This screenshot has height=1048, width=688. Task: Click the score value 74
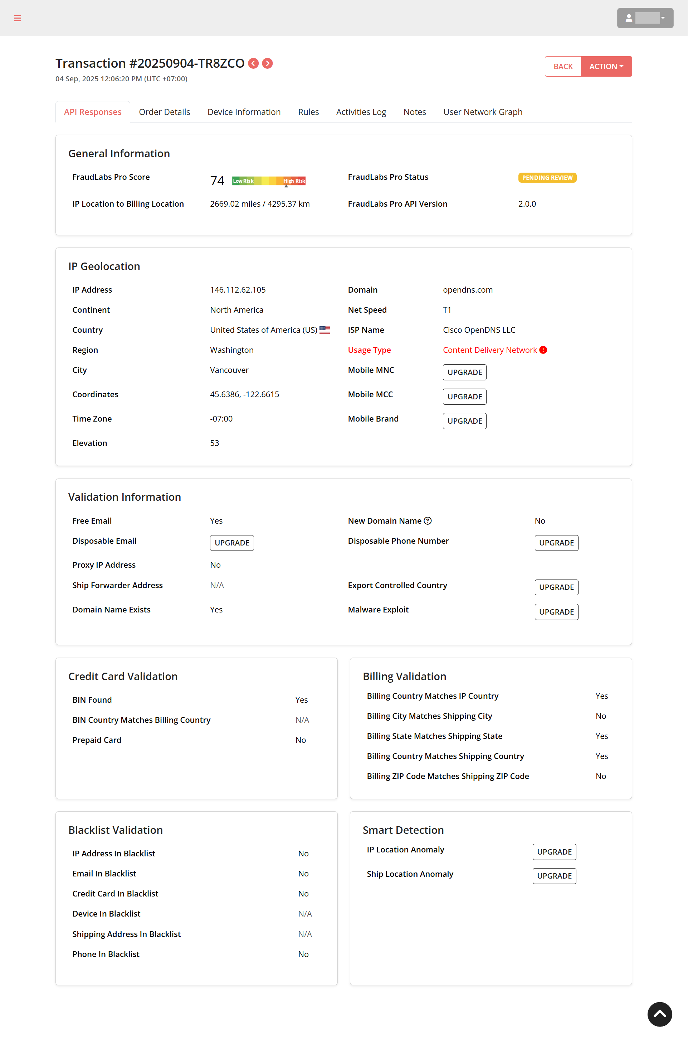pyautogui.click(x=217, y=181)
